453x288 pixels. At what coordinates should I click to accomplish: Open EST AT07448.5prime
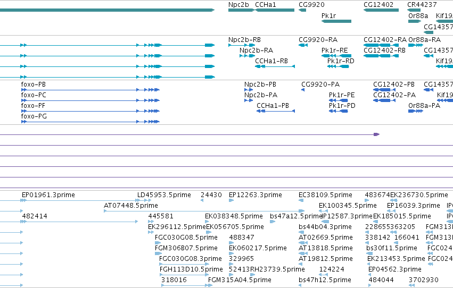coord(131,206)
